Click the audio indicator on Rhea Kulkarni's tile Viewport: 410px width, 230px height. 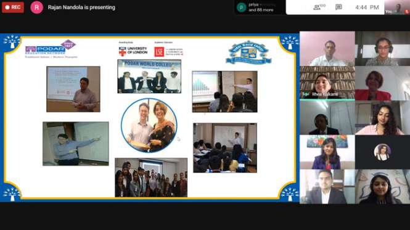[305, 94]
